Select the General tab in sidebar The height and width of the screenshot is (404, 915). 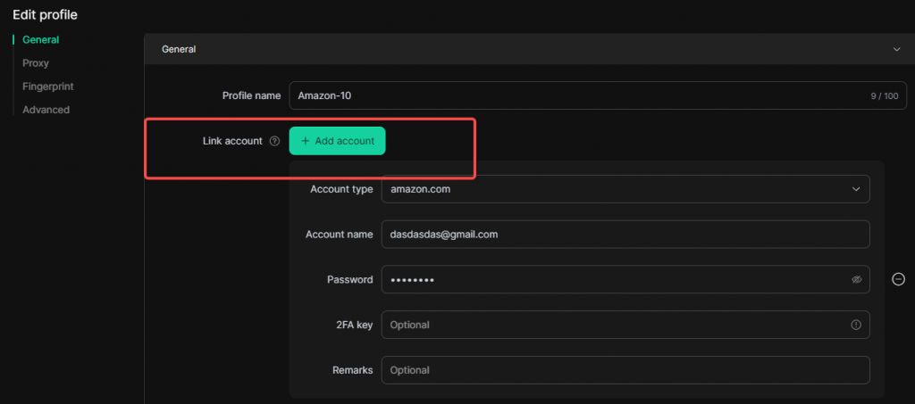point(40,40)
